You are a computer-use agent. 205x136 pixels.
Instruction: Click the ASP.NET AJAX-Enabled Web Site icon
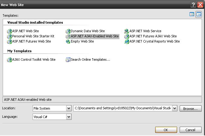coord(68,36)
